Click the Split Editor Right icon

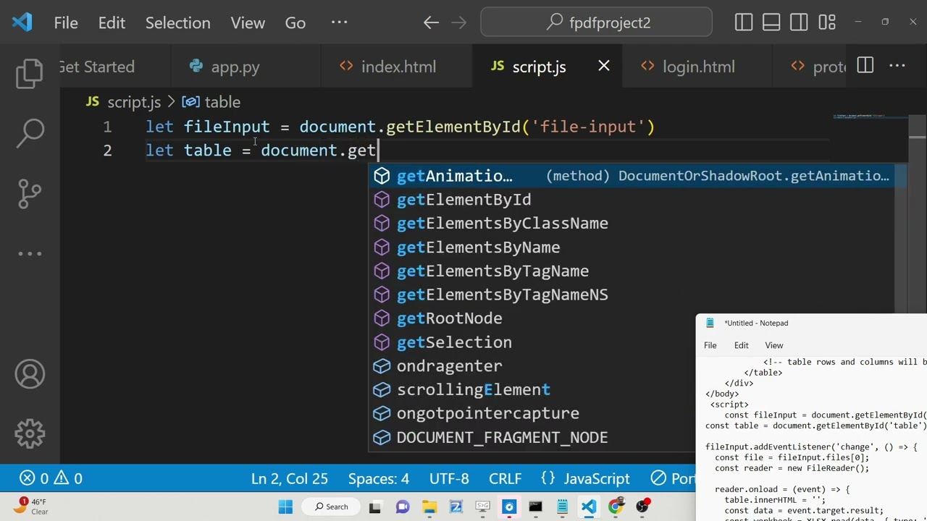(x=865, y=67)
